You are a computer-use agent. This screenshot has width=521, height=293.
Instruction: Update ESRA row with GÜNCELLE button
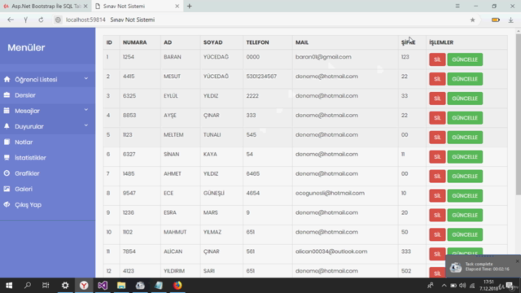point(465,215)
